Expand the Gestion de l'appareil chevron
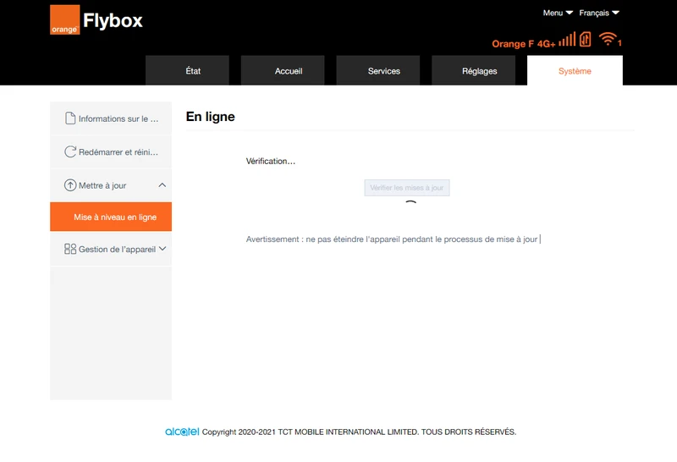 click(x=162, y=249)
